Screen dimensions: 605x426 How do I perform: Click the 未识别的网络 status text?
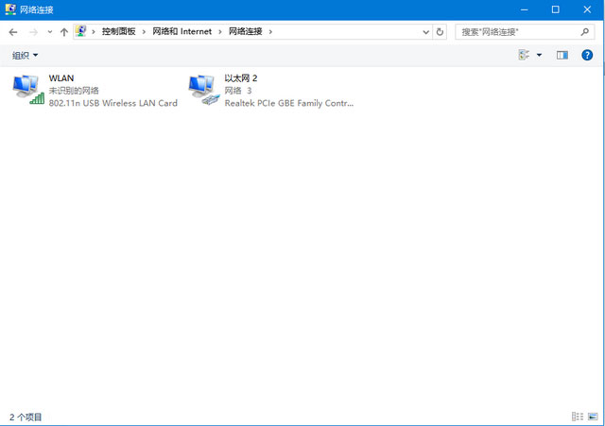point(74,91)
